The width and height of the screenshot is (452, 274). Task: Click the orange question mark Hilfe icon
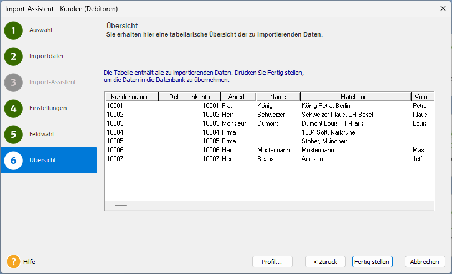tap(13, 262)
